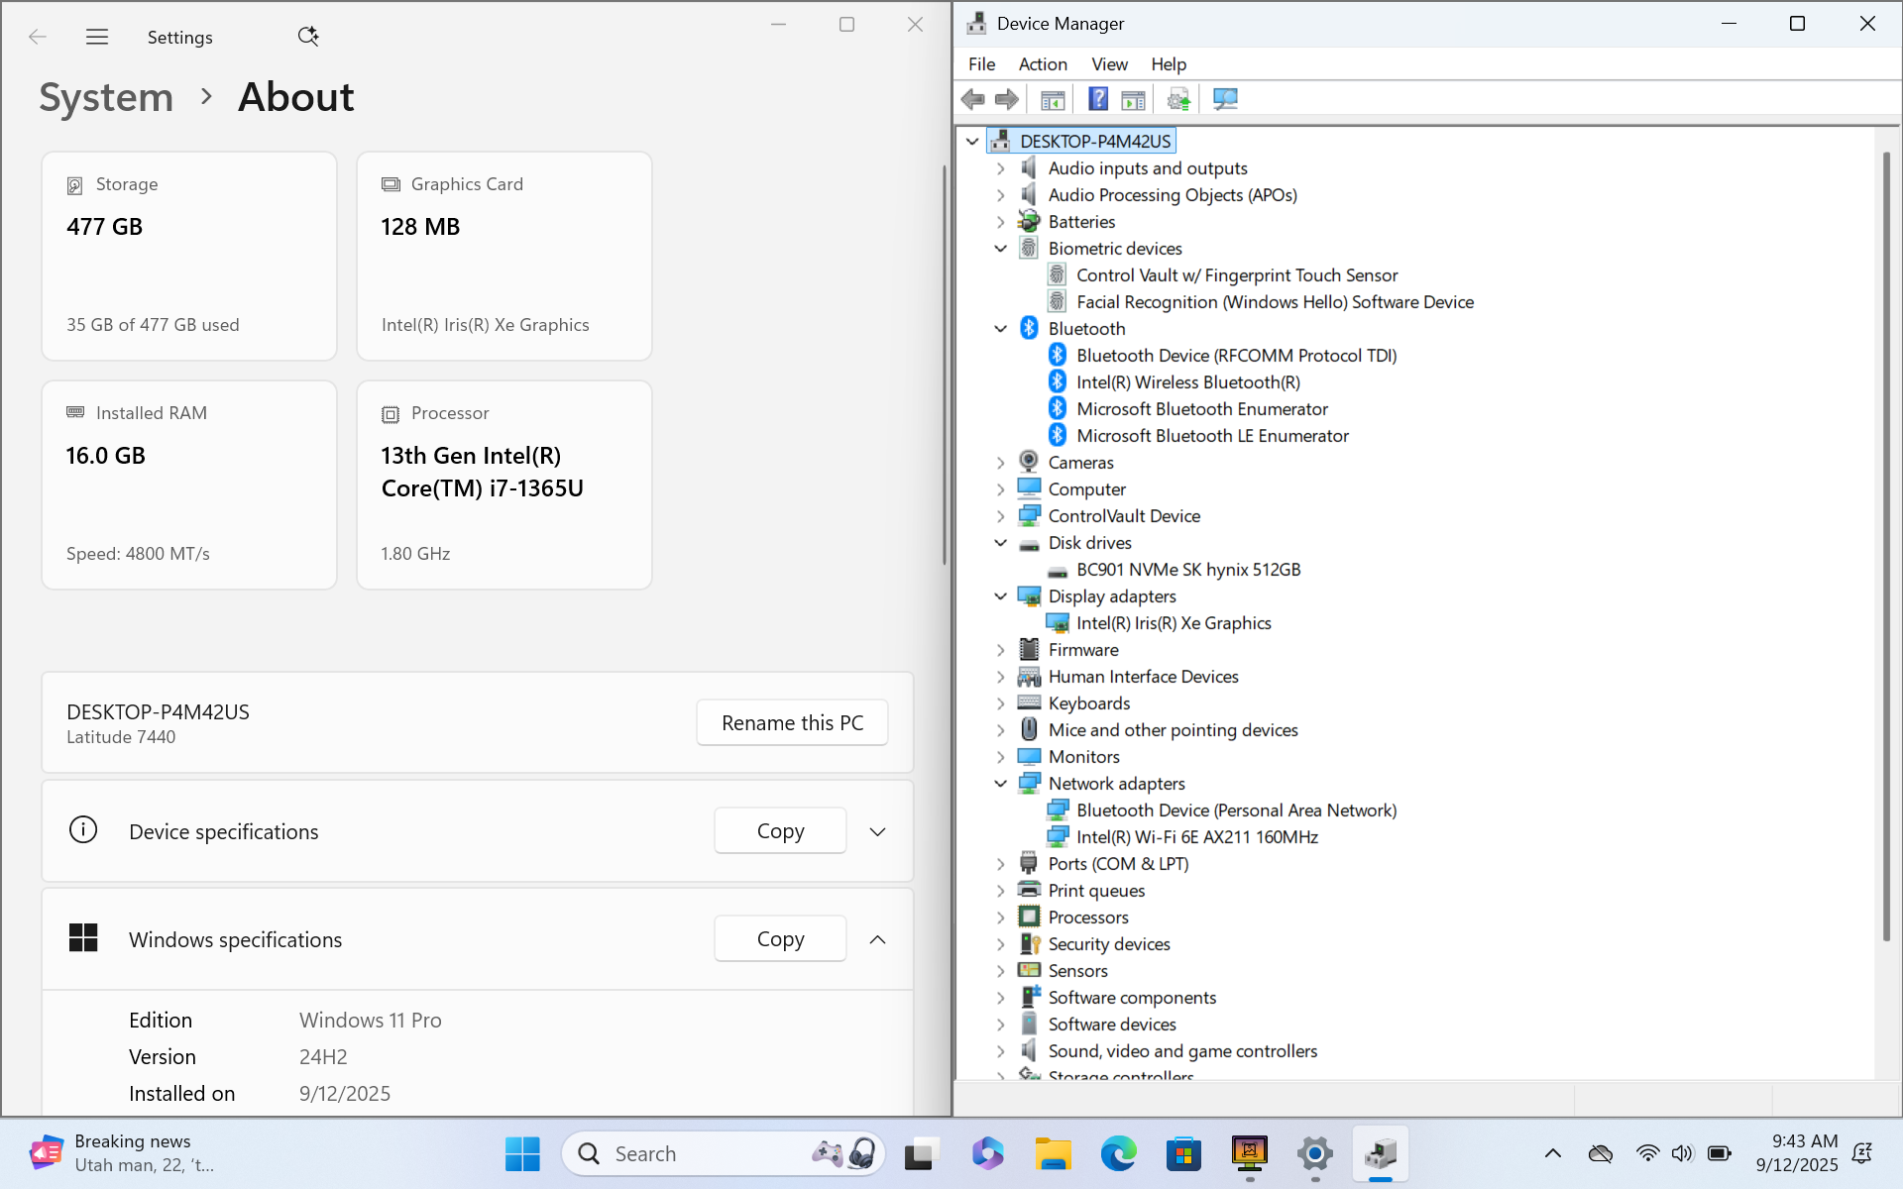Click Show/Hide console tree toolbar icon
Viewport: 1903px width, 1189px height.
[x=1053, y=99]
